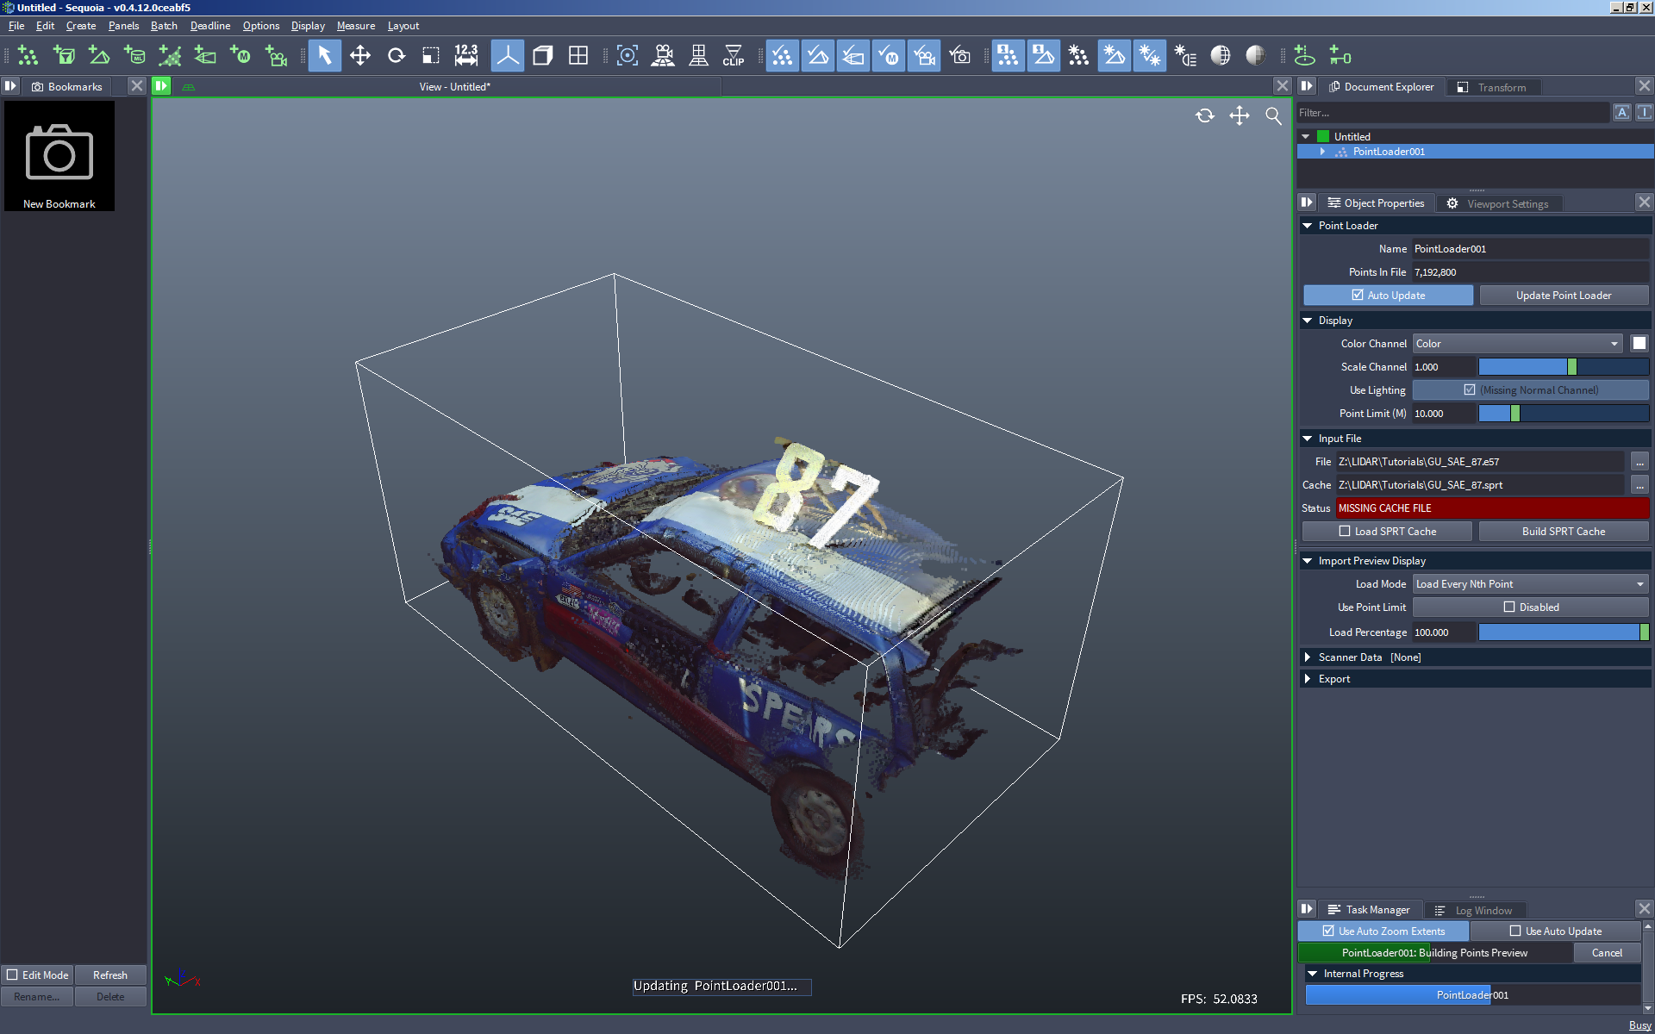The height and width of the screenshot is (1034, 1655).
Task: Toggle the show meshes checkmark icon
Action: pyautogui.click(x=818, y=56)
